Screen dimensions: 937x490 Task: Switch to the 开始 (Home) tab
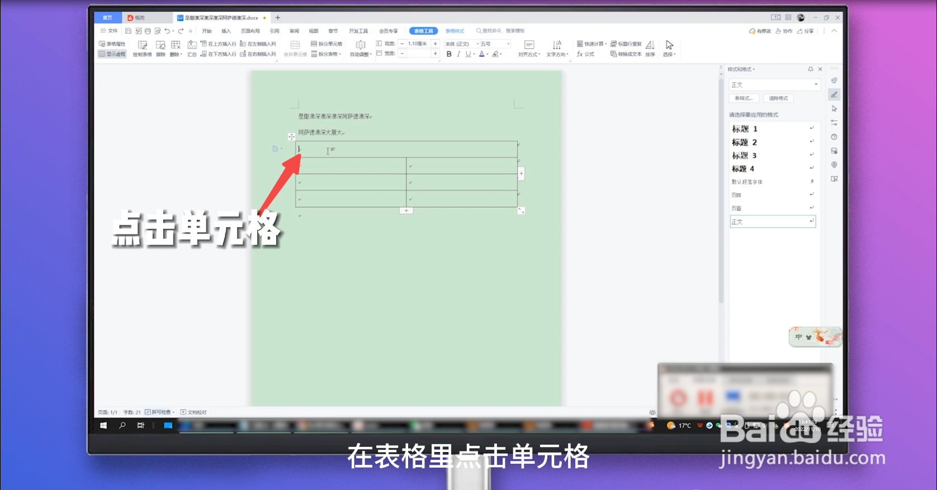pos(207,31)
